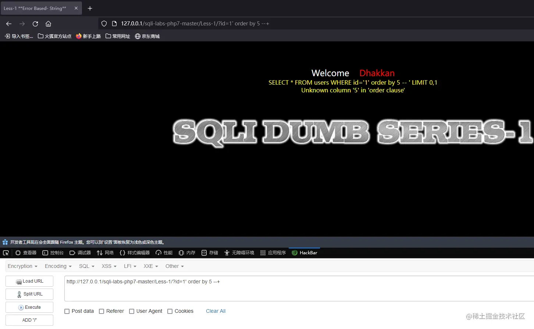The height and width of the screenshot is (329, 534).
Task: Click the Unknown column '5' error message
Action: 353,90
